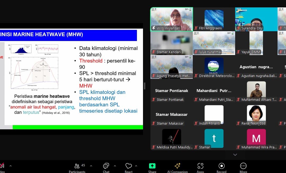The height and width of the screenshot is (173, 286).
Task: Open the Apps menu
Action: coord(200,167)
